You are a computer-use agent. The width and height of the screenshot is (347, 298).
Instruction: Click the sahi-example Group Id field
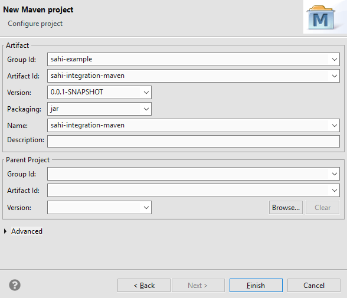coord(188,59)
